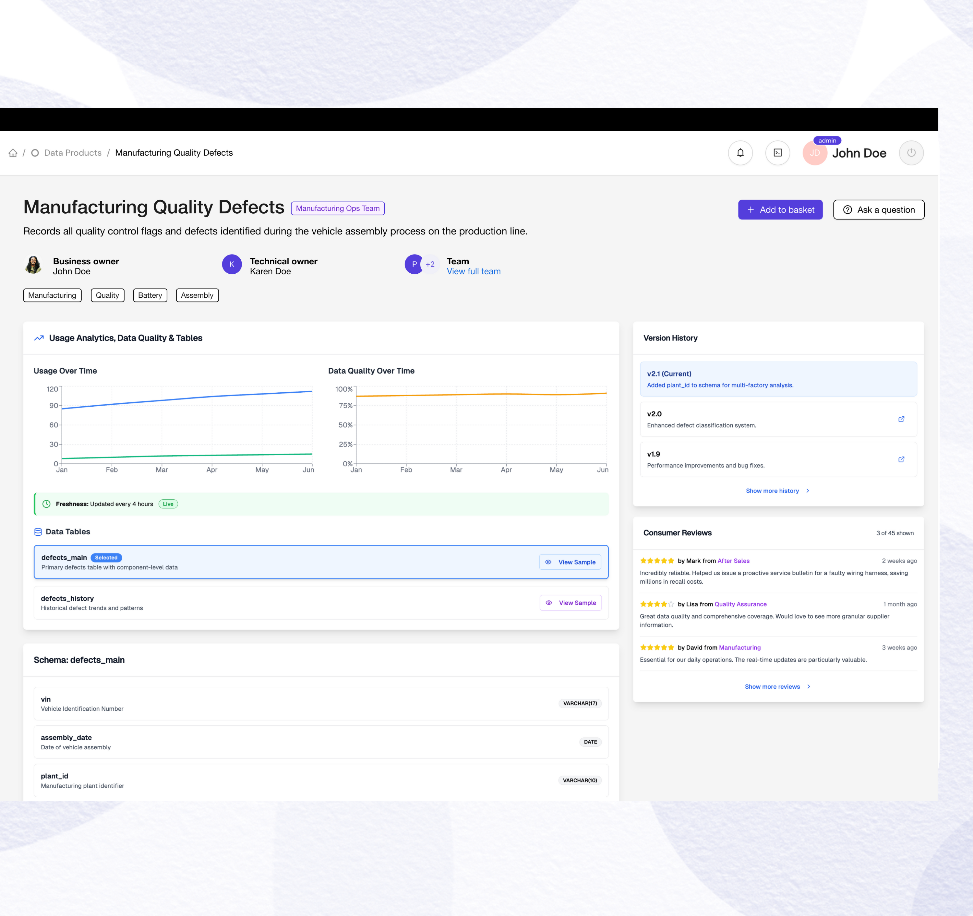Go to the home icon in breadcrumb
Viewport: 973px width, 916px height.
click(13, 153)
